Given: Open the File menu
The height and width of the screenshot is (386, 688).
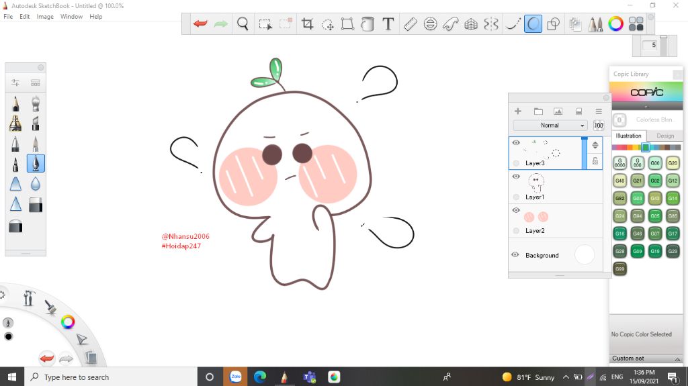Looking at the screenshot, I should pos(8,17).
